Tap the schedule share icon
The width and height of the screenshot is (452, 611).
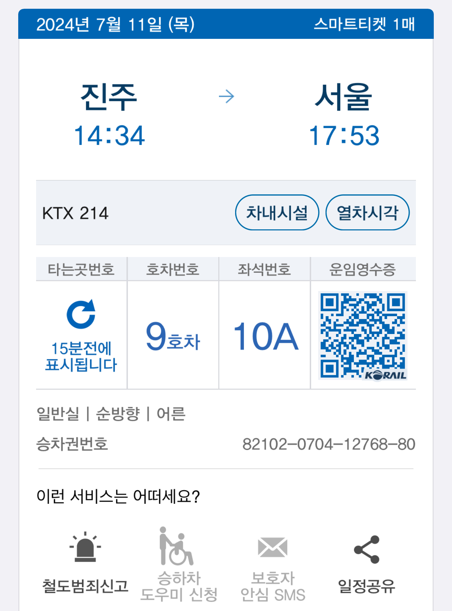click(367, 549)
